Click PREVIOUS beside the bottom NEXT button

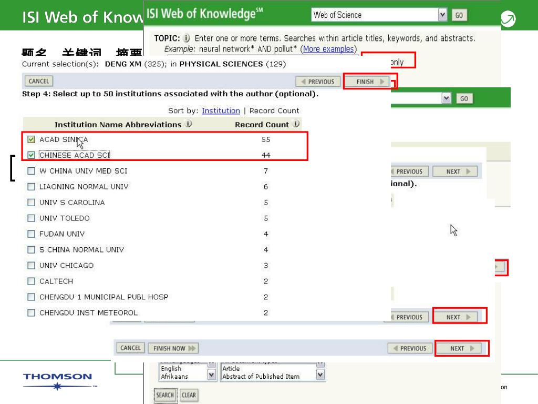coord(410,348)
